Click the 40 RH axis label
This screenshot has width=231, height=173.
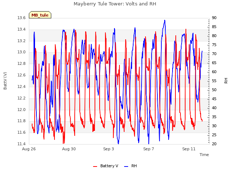tap(214, 108)
